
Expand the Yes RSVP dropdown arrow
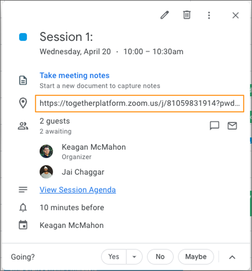click(134, 257)
